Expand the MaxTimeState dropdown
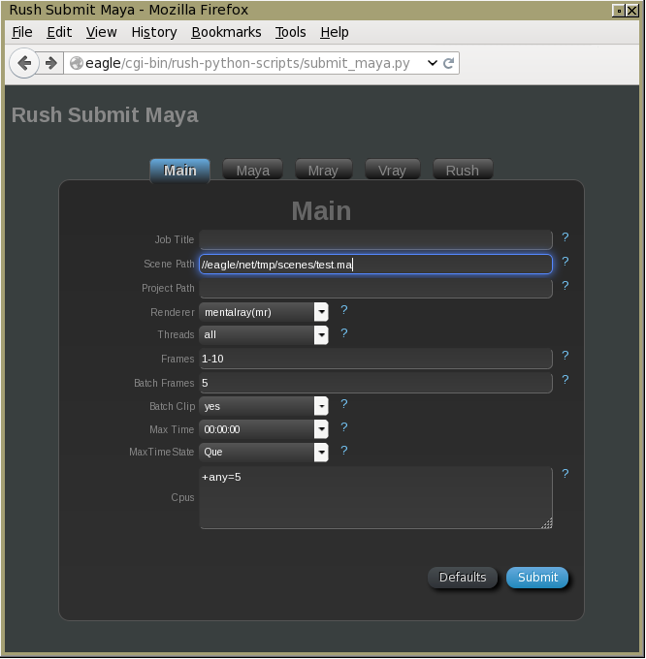 point(321,453)
